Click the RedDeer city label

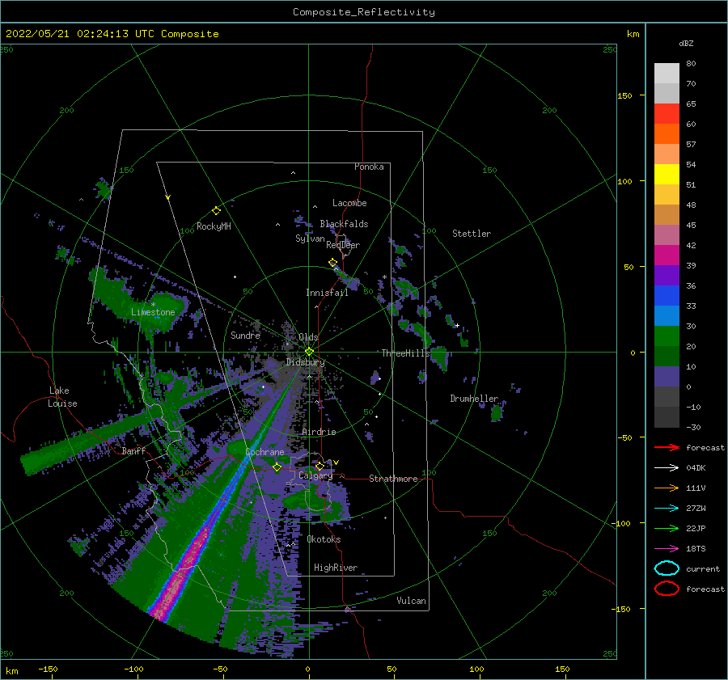[343, 245]
